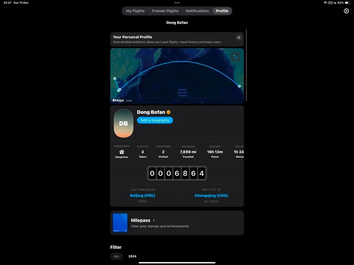Open the Notifications tab

coord(197,11)
